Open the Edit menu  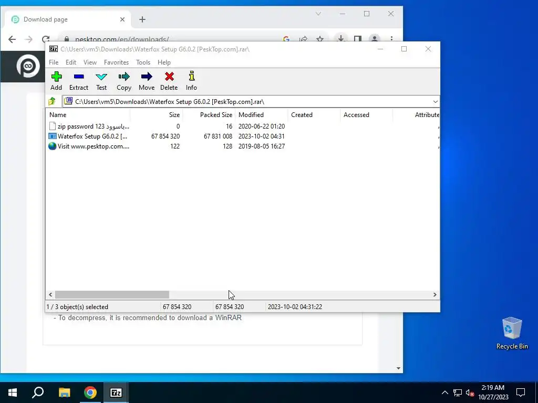click(x=71, y=62)
